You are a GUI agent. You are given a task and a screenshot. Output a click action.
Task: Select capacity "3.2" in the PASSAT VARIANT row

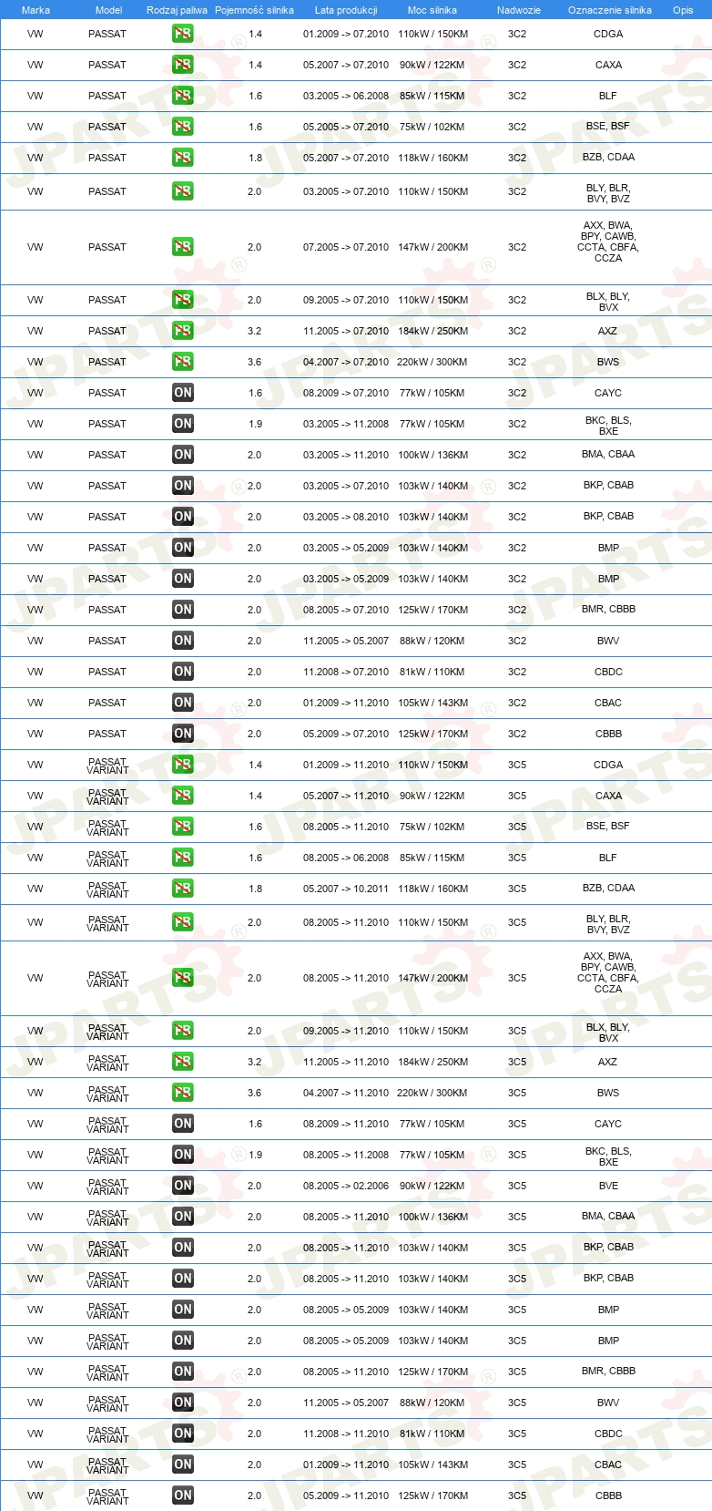255,1062
